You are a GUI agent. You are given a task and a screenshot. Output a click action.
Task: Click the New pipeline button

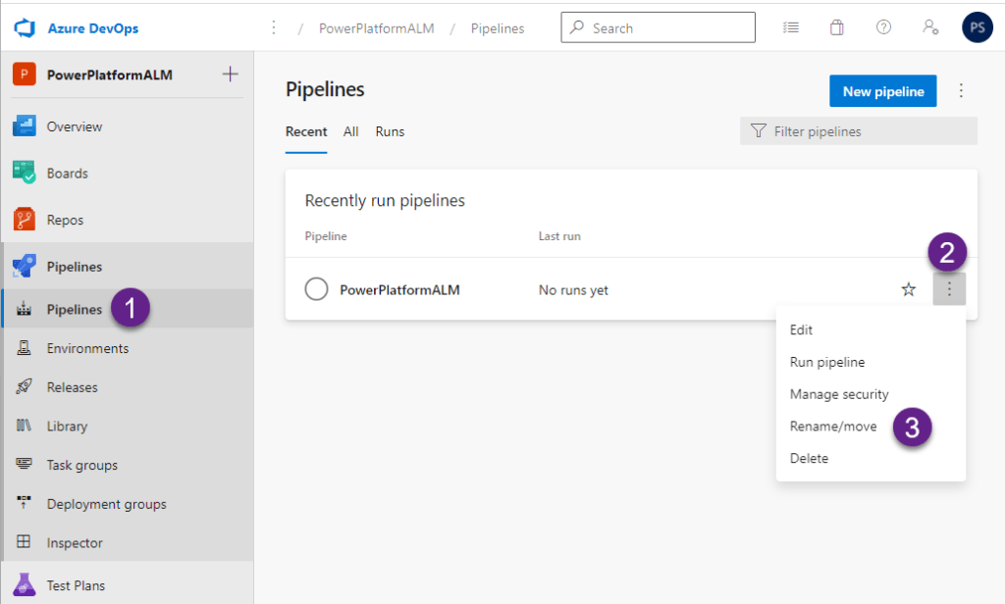882,91
